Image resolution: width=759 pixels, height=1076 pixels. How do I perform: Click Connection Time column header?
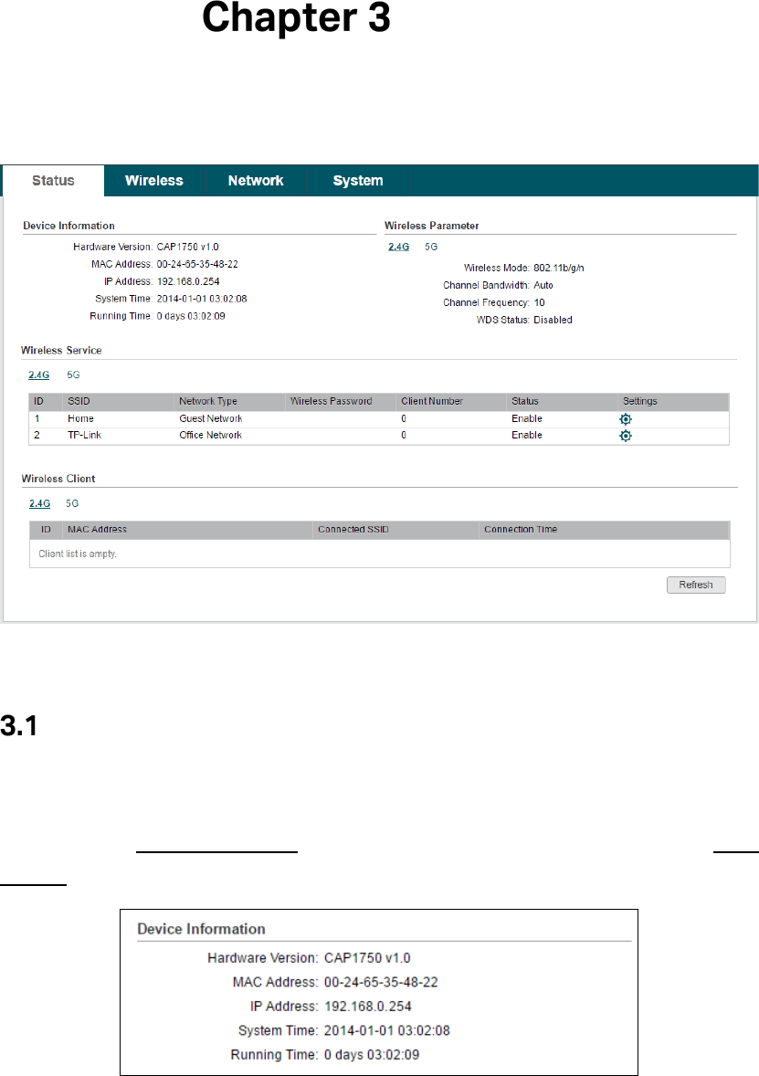point(521,529)
